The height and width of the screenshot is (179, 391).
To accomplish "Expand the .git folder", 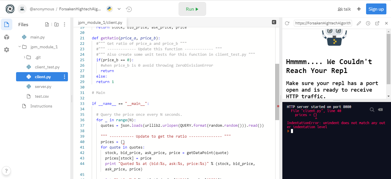I will (25, 57).
